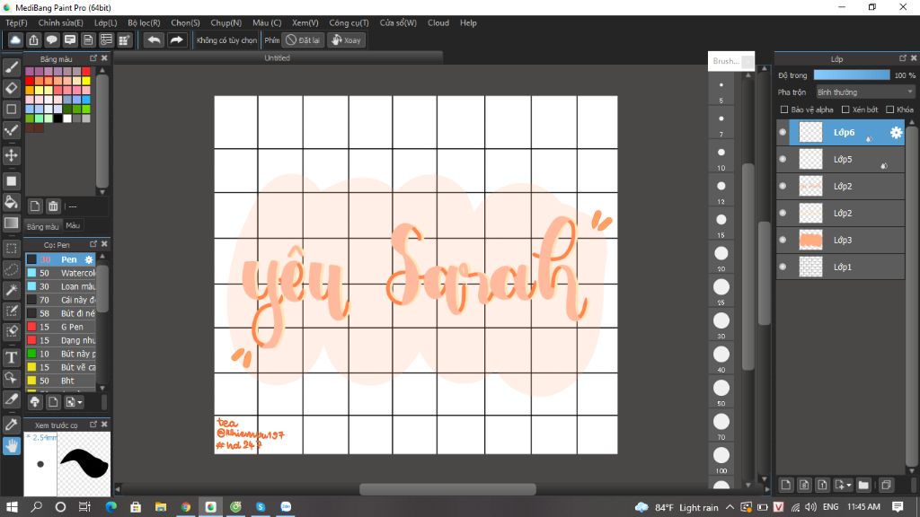The image size is (920, 517).
Task: Show hidden system tray icons chevron
Action: tap(730, 507)
